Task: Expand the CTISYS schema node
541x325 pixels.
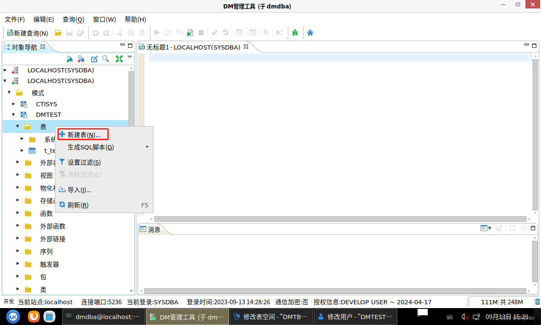Action: pos(14,104)
